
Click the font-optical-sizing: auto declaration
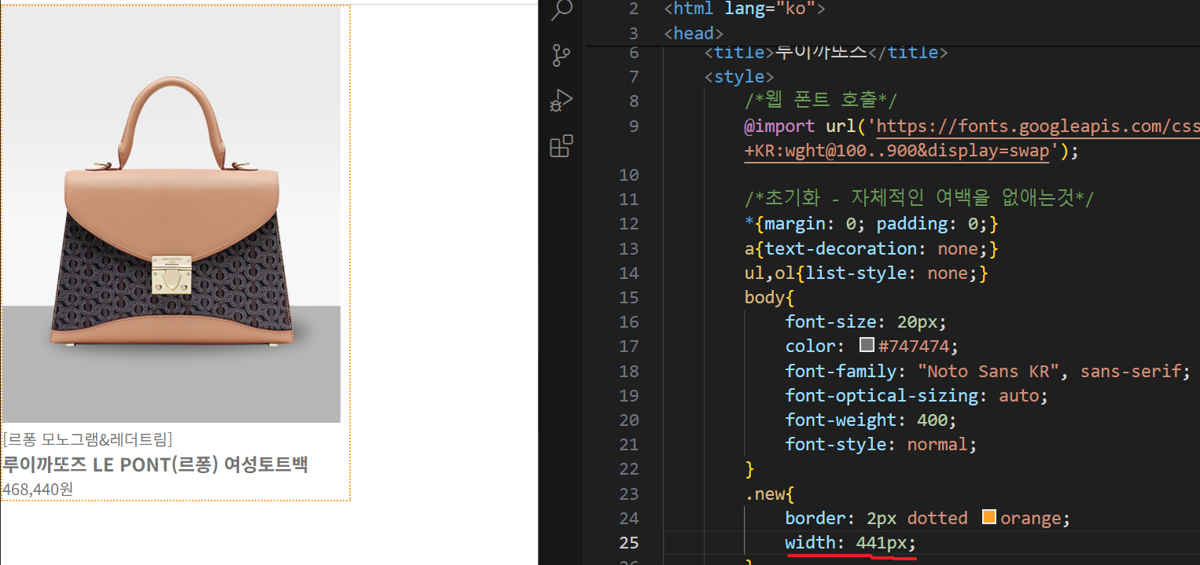(x=917, y=396)
